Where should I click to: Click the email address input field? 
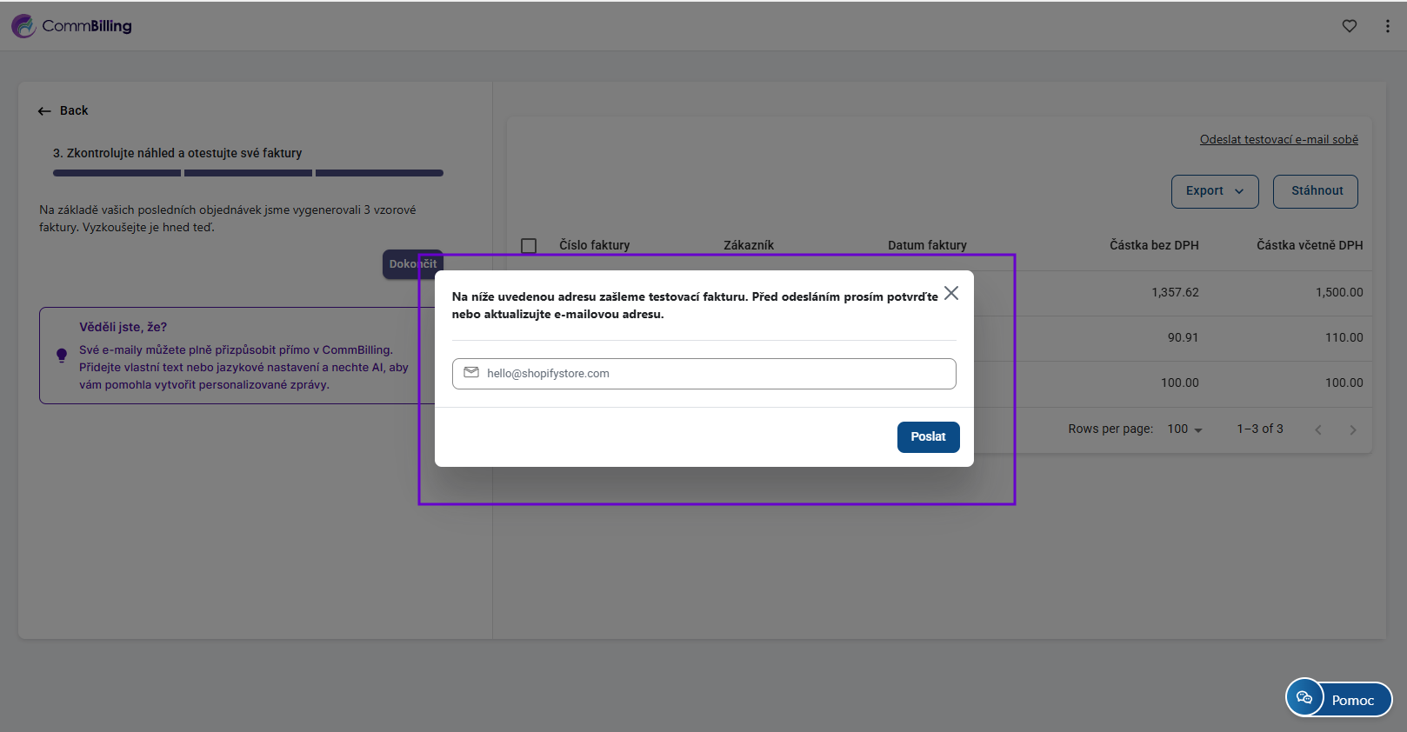713,374
